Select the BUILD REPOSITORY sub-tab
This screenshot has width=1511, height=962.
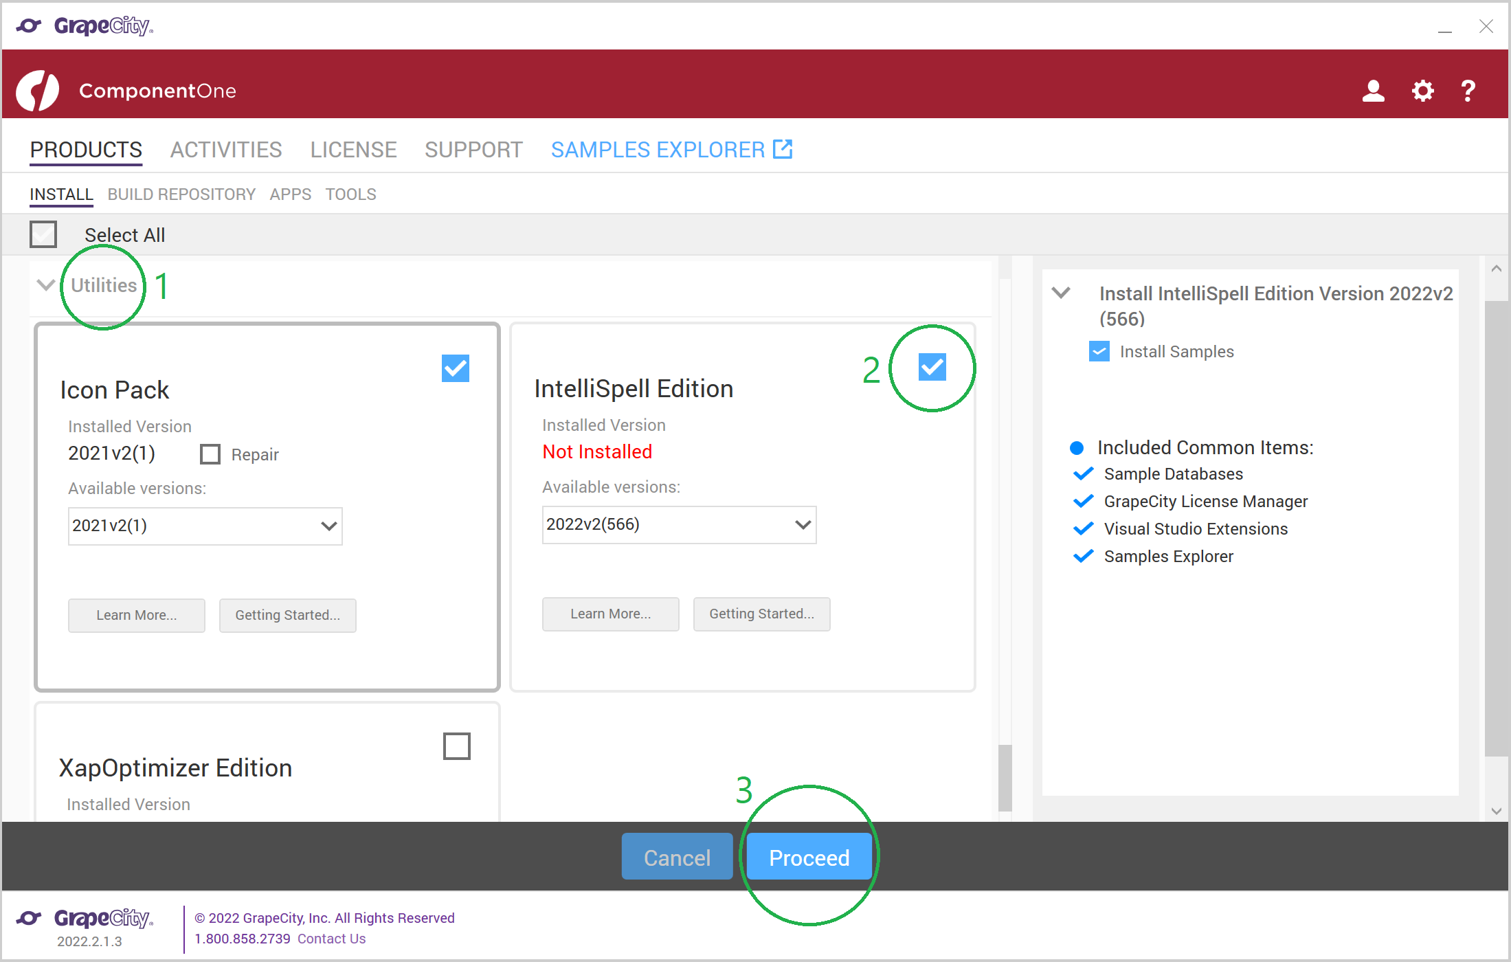click(181, 194)
